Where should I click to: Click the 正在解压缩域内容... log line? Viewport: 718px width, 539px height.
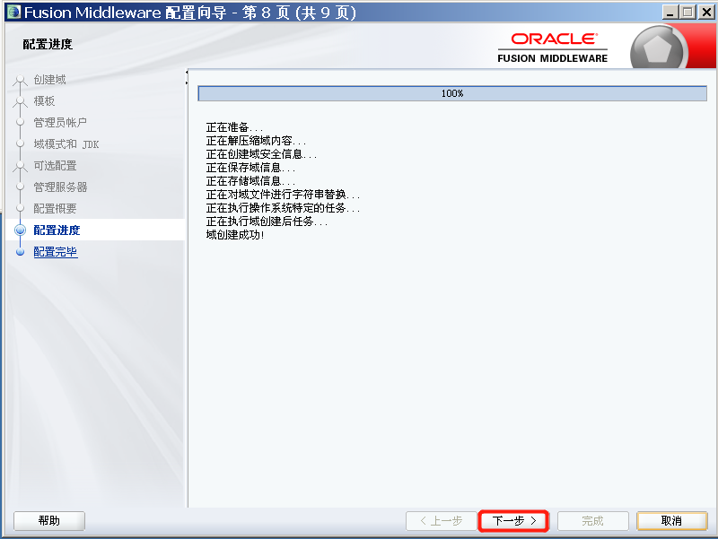pyautogui.click(x=256, y=141)
